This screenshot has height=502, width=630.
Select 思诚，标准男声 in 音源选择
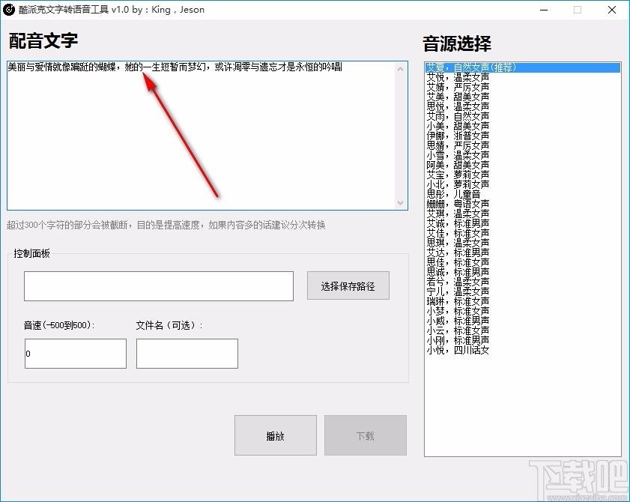click(x=522, y=272)
